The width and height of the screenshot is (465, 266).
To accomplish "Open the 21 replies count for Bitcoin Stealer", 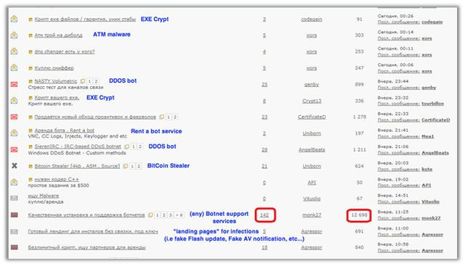I will point(264,166).
